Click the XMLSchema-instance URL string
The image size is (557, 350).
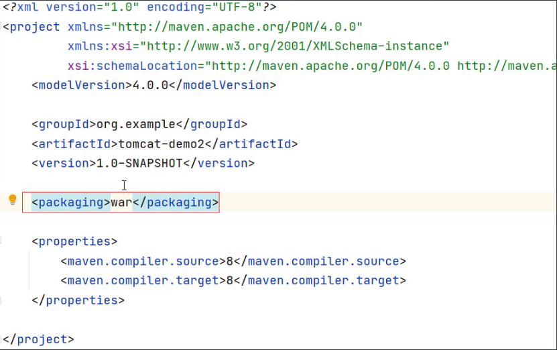tap(294, 46)
